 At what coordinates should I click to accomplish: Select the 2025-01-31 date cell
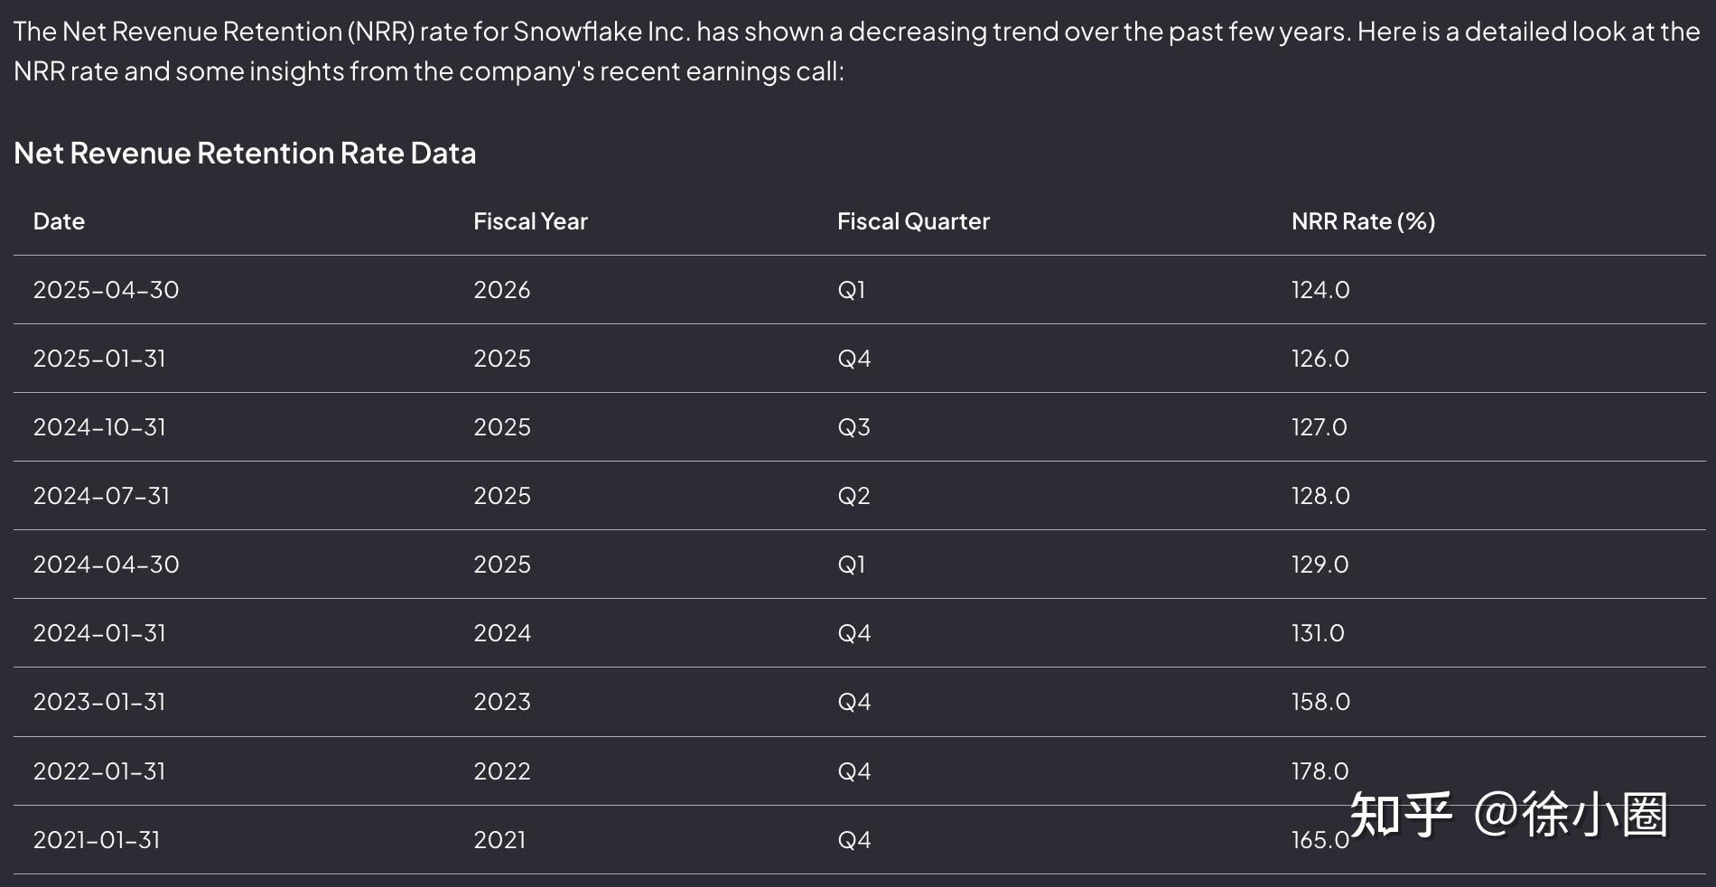pyautogui.click(x=99, y=359)
